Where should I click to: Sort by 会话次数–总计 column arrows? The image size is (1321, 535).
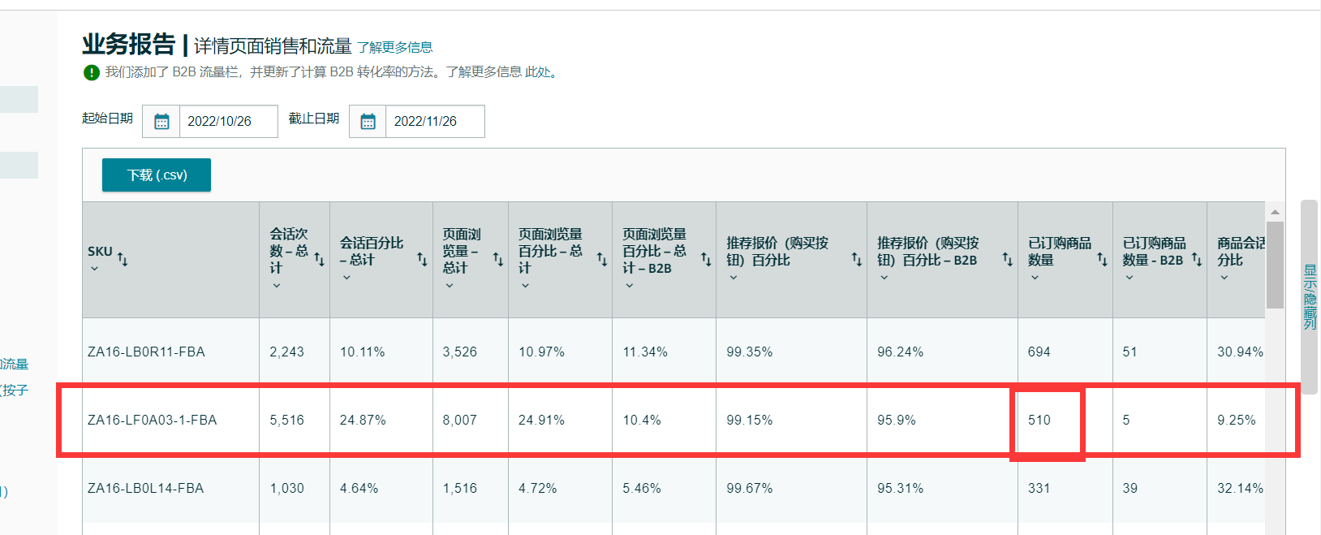pos(319,259)
